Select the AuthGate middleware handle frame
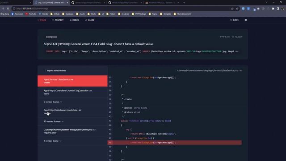The image size is (286, 161). click(72, 111)
